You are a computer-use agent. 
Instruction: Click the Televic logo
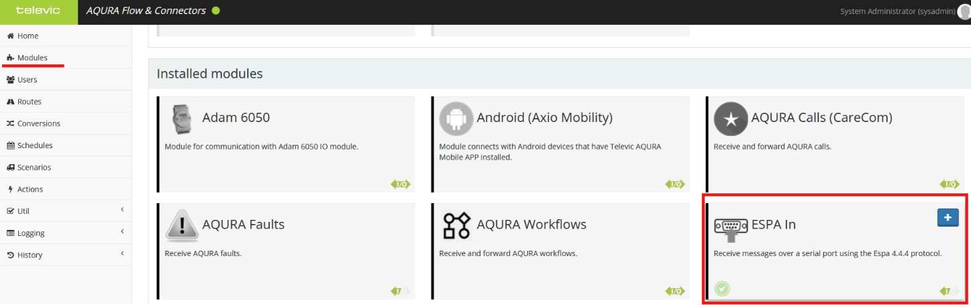tap(38, 11)
